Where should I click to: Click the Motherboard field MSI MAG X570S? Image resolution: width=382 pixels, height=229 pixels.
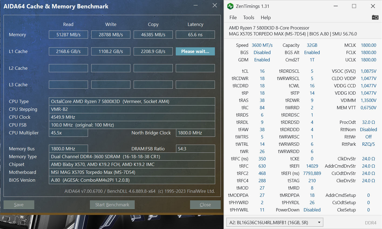pyautogui.click(x=132, y=172)
